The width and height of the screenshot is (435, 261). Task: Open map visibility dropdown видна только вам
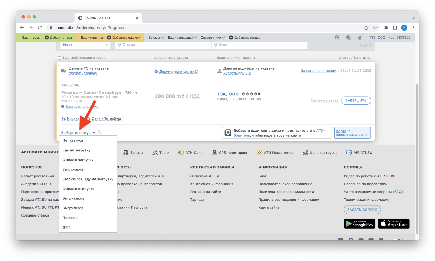[x=352, y=135]
